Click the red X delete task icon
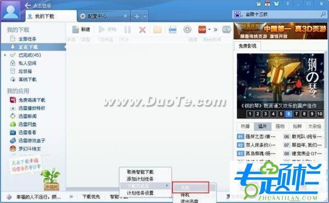This screenshot has height=203, width=329. [143, 30]
